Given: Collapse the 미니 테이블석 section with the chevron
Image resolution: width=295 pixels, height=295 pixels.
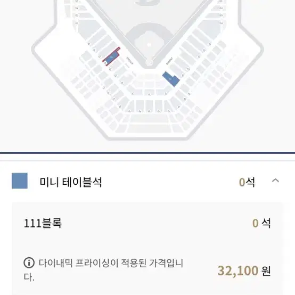Looking at the screenshot, I should tap(275, 181).
